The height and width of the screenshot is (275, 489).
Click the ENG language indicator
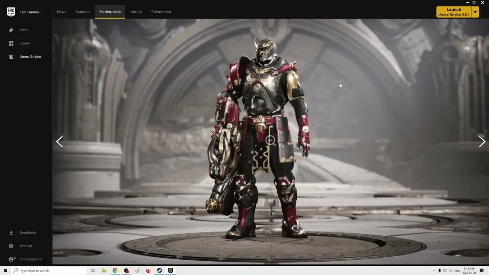(x=457, y=270)
